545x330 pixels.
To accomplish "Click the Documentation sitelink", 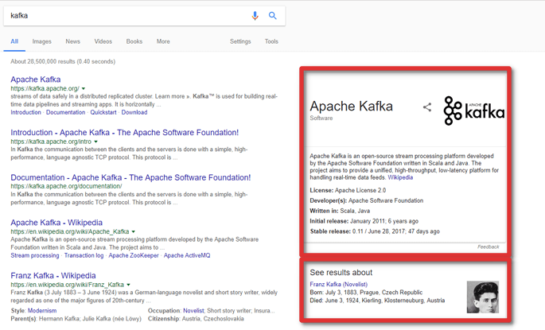I will (x=66, y=112).
